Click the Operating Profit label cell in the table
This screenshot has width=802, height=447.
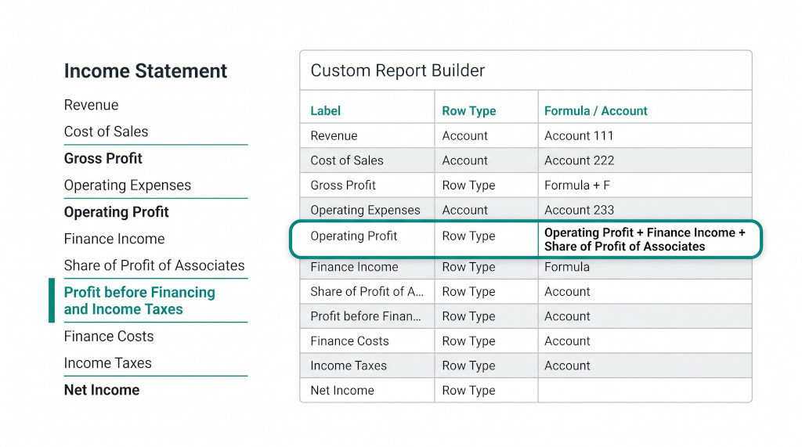[x=367, y=239]
